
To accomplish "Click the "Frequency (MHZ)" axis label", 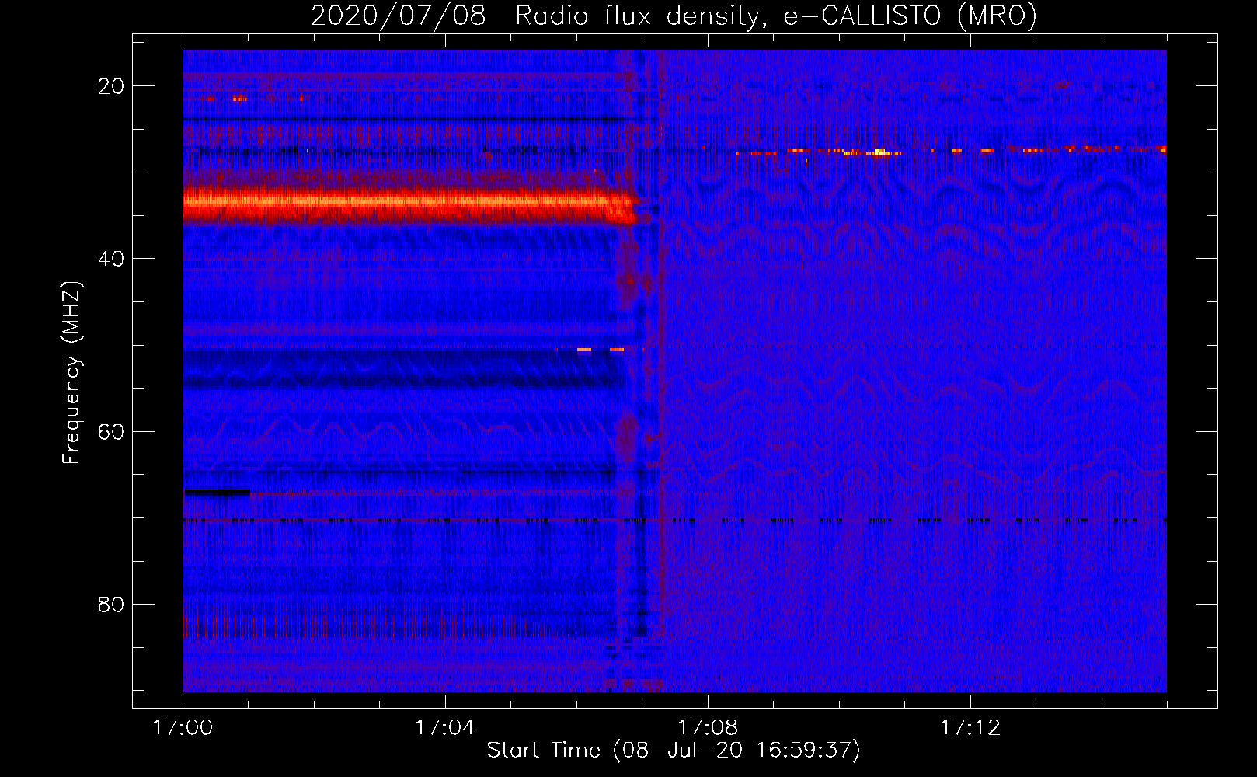I will (71, 373).
